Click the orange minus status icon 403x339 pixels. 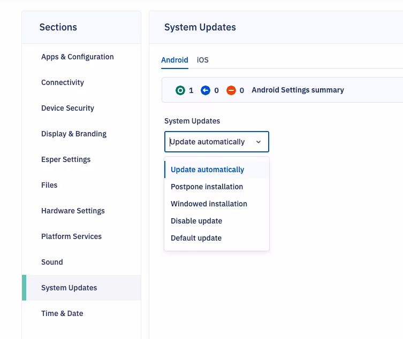(231, 90)
